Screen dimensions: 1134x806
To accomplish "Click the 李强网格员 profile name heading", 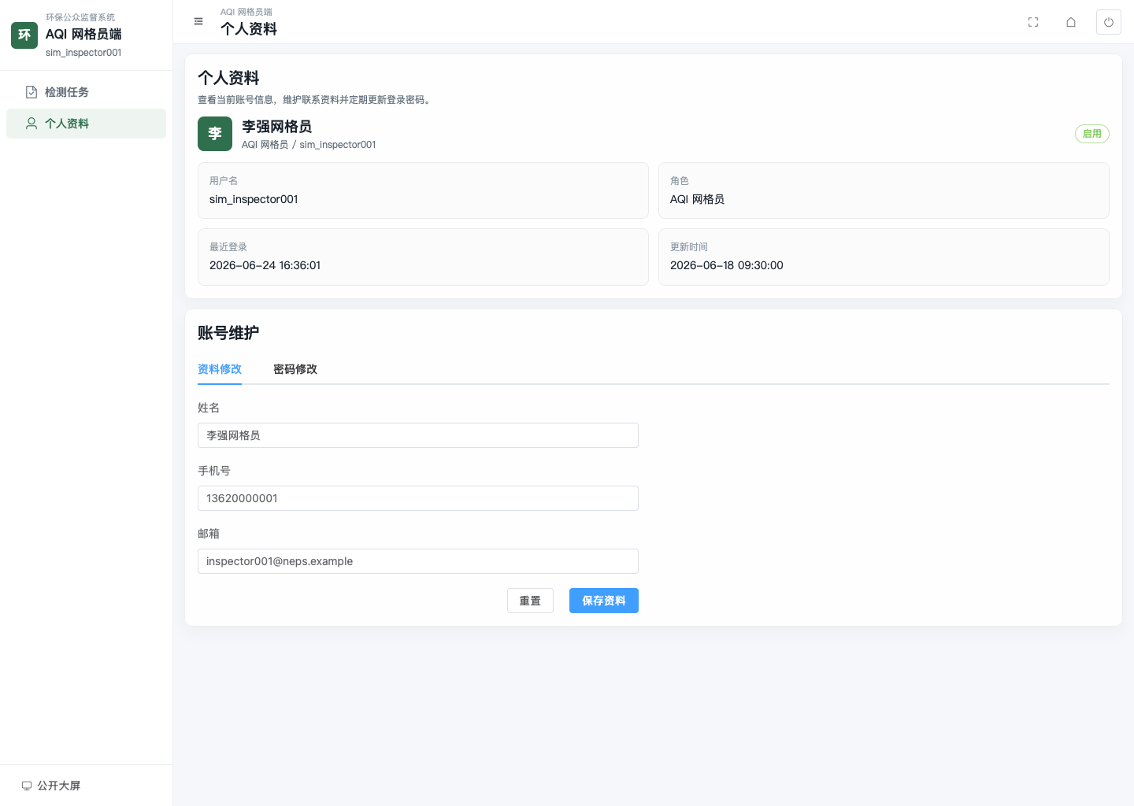I will (x=276, y=127).
